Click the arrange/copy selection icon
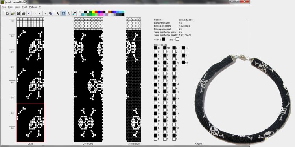 [51, 13]
